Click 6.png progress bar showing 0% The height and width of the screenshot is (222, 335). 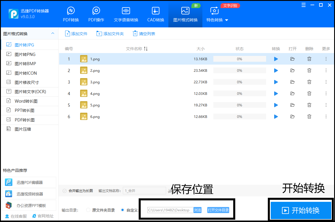tap(240, 117)
